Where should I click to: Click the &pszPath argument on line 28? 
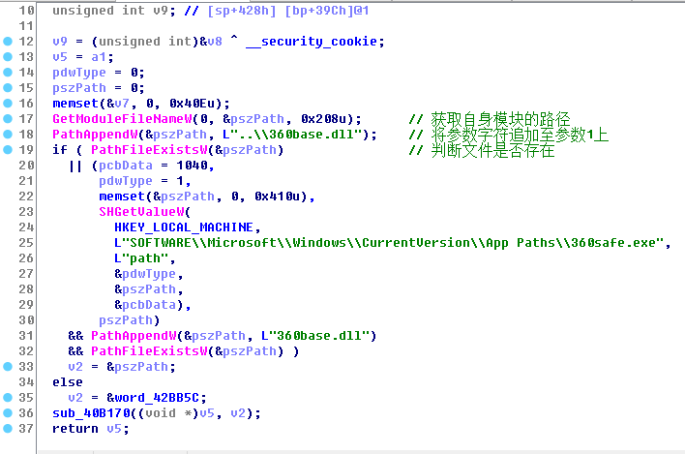(145, 289)
